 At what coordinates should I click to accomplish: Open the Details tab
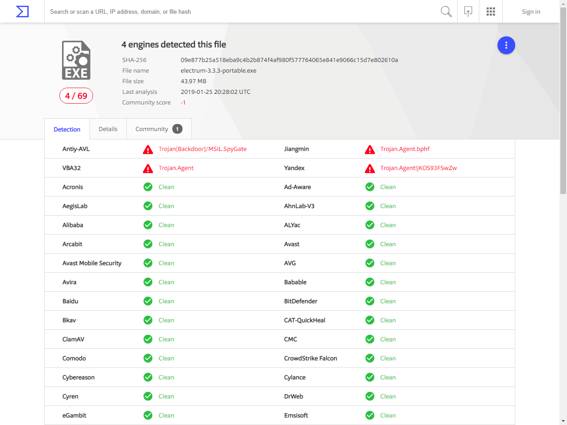(x=108, y=129)
